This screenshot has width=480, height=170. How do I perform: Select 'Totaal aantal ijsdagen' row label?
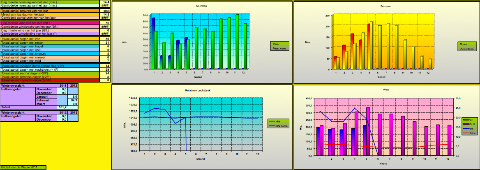click(50, 66)
